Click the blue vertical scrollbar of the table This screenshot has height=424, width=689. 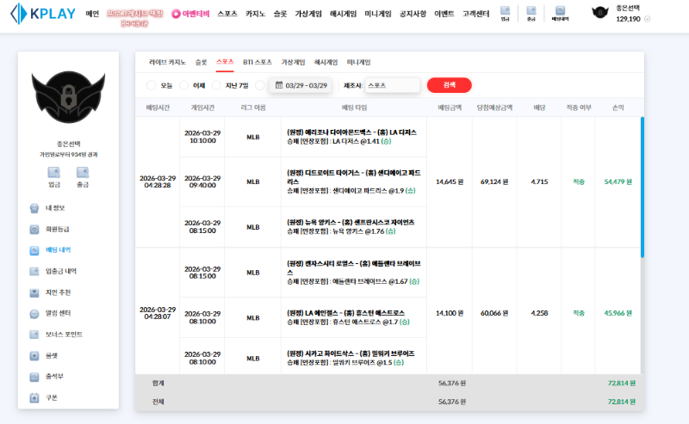point(642,187)
